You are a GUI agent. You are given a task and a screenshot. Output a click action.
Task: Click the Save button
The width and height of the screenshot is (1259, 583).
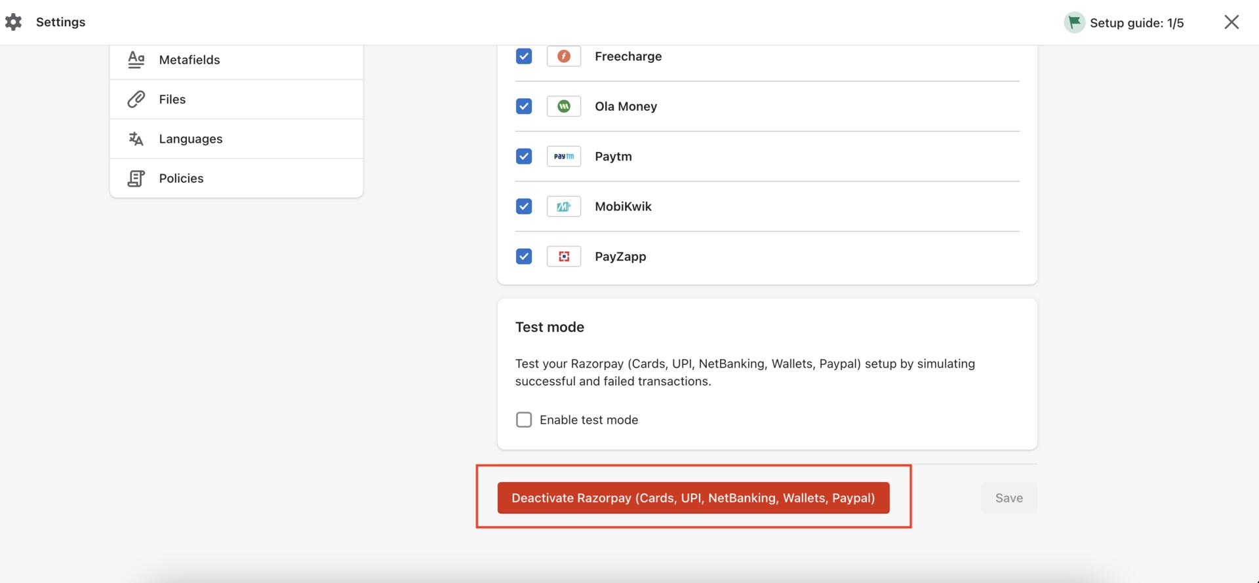click(1009, 498)
